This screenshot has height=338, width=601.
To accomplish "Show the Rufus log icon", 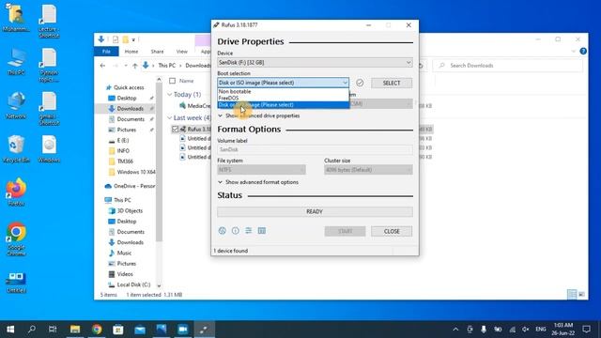I will (x=262, y=231).
